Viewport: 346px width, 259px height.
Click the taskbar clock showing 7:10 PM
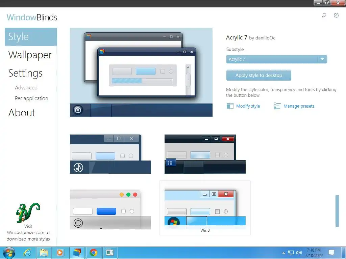(314, 253)
